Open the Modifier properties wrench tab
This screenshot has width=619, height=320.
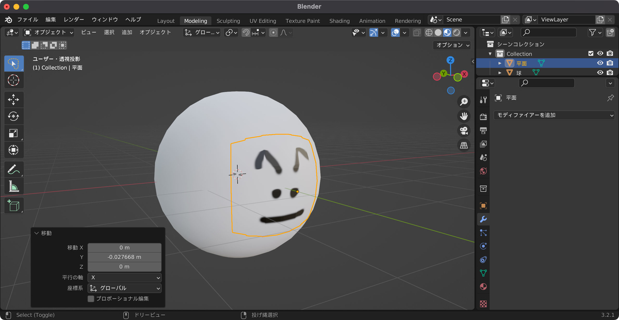click(x=483, y=219)
